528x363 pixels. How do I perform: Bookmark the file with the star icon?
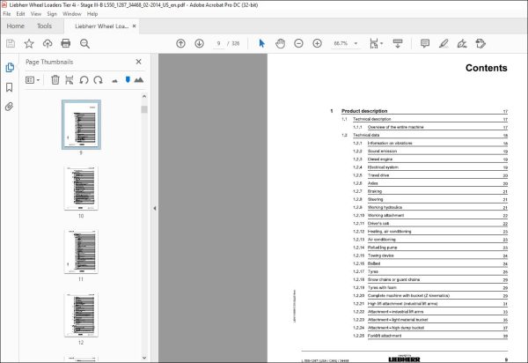pos(29,43)
